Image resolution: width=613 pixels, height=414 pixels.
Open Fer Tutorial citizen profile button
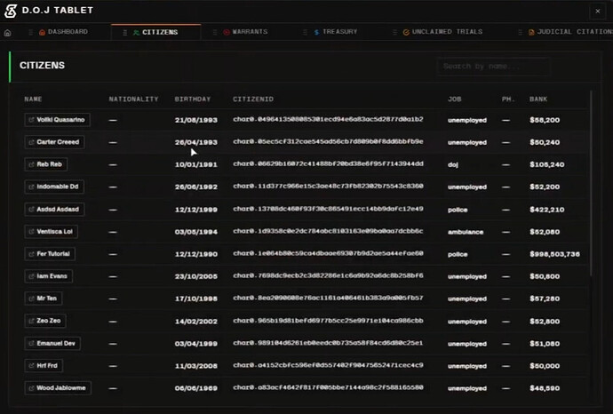pyautogui.click(x=50, y=254)
